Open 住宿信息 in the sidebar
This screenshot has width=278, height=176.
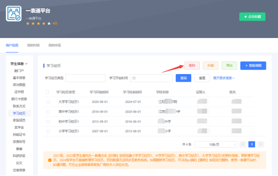click(x=19, y=170)
